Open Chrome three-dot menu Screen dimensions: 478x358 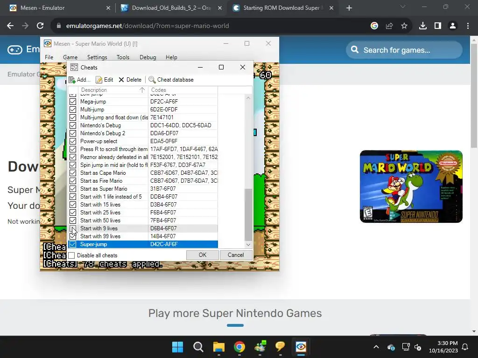point(468,26)
